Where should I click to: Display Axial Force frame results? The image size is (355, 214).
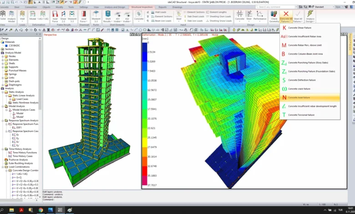[55, 16]
